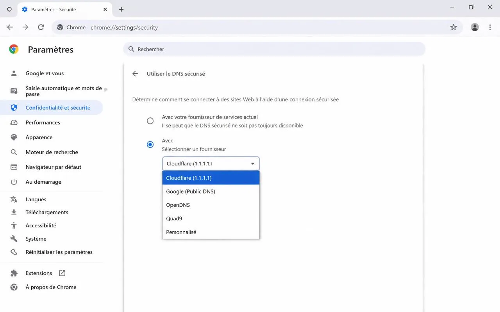
Task: Click the shield icon for Confidentialité et sécurité
Action: pos(14,108)
